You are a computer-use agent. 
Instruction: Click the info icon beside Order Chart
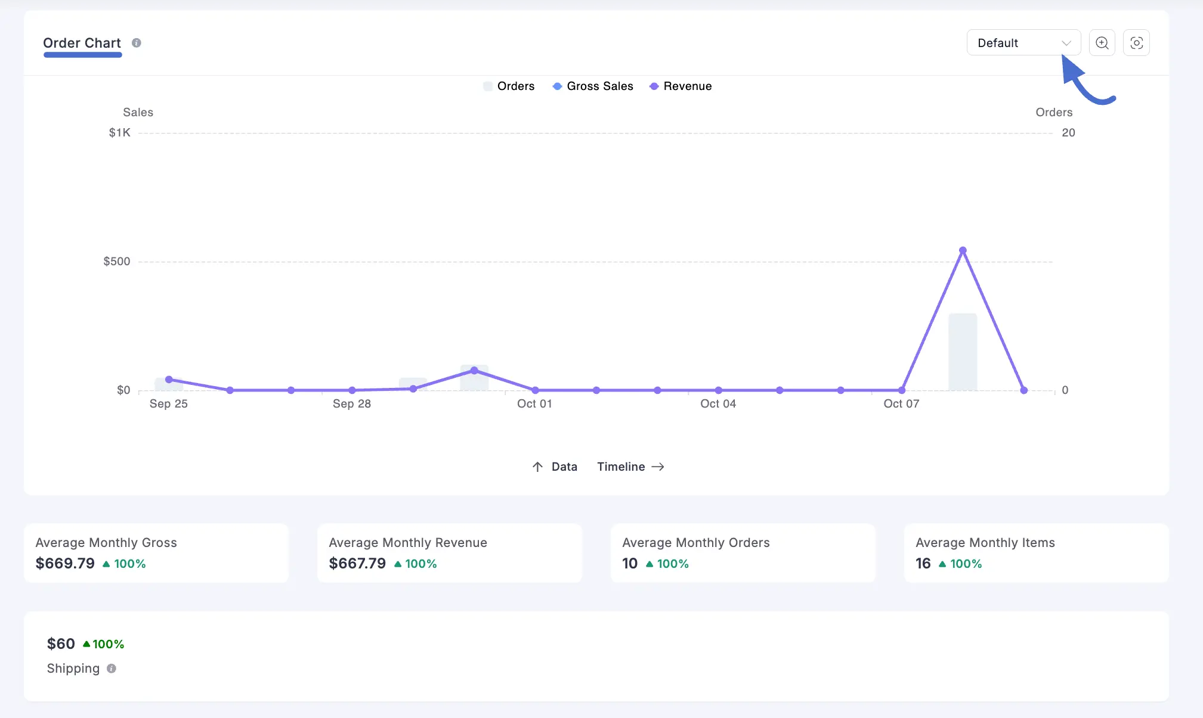click(x=136, y=42)
